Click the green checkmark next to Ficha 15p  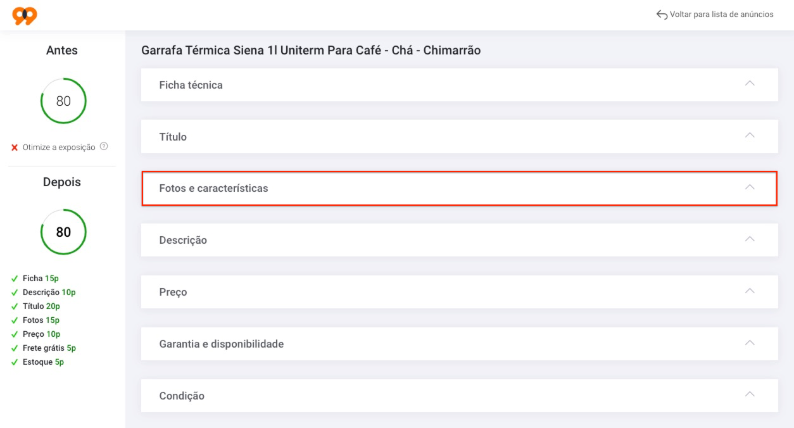(x=15, y=279)
